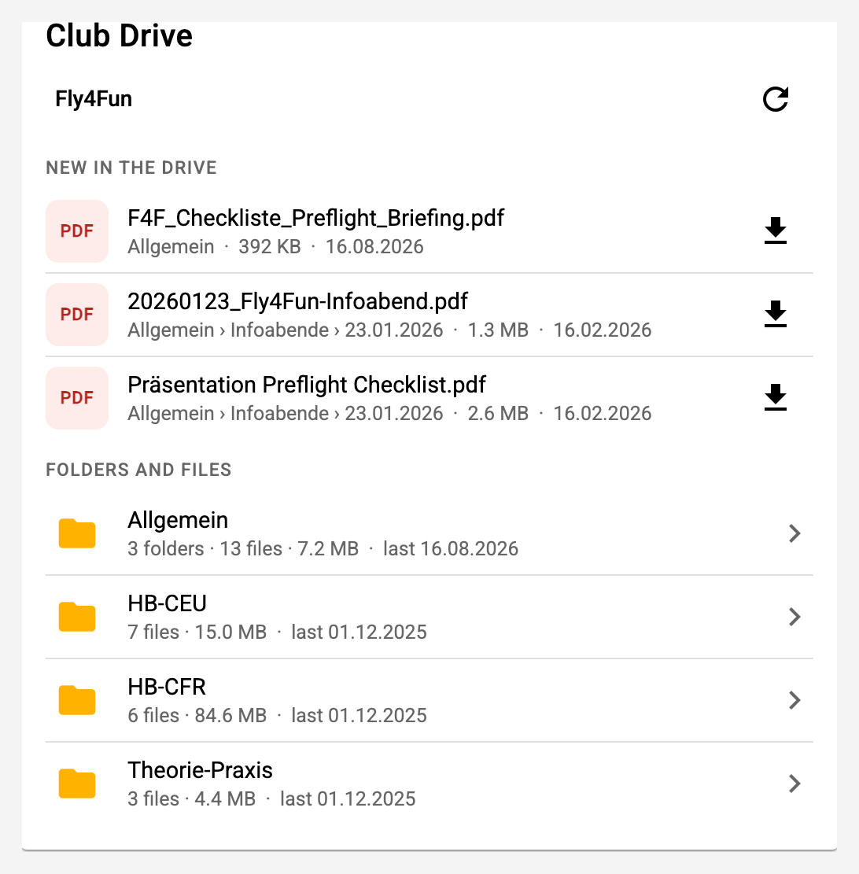The image size is (859, 874).
Task: Click the Theorie-Praxis folder icon
Action: point(77,784)
